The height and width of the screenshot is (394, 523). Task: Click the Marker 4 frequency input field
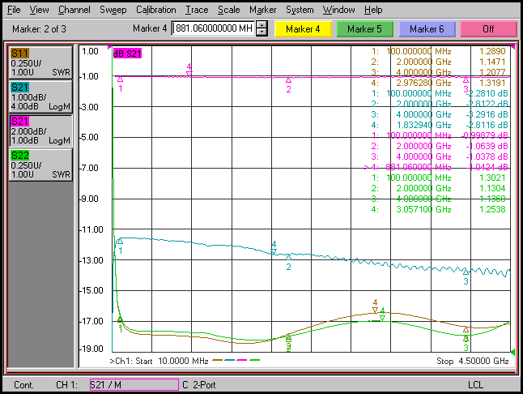pos(214,28)
